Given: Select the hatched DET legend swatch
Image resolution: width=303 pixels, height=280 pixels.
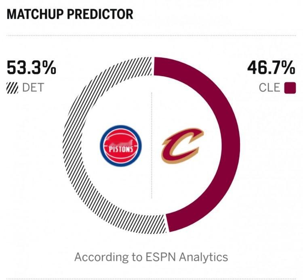Looking at the screenshot, I should (x=13, y=88).
